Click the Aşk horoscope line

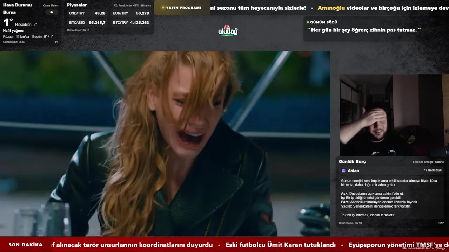372,194
